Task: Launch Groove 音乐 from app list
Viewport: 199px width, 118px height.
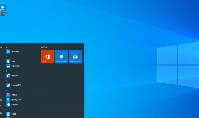Action: 13,85
